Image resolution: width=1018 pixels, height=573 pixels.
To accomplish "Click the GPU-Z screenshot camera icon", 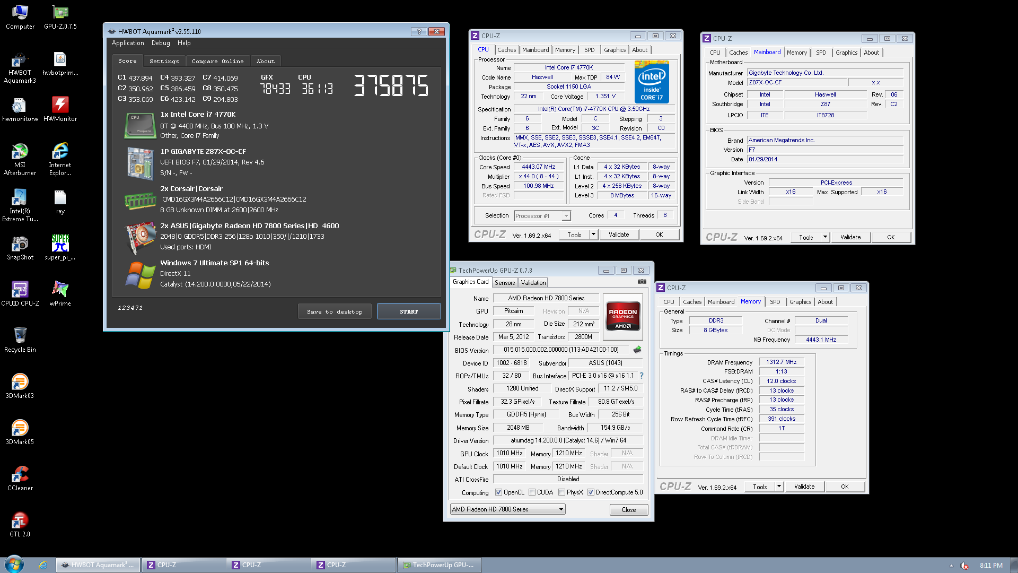I will pos(642,282).
